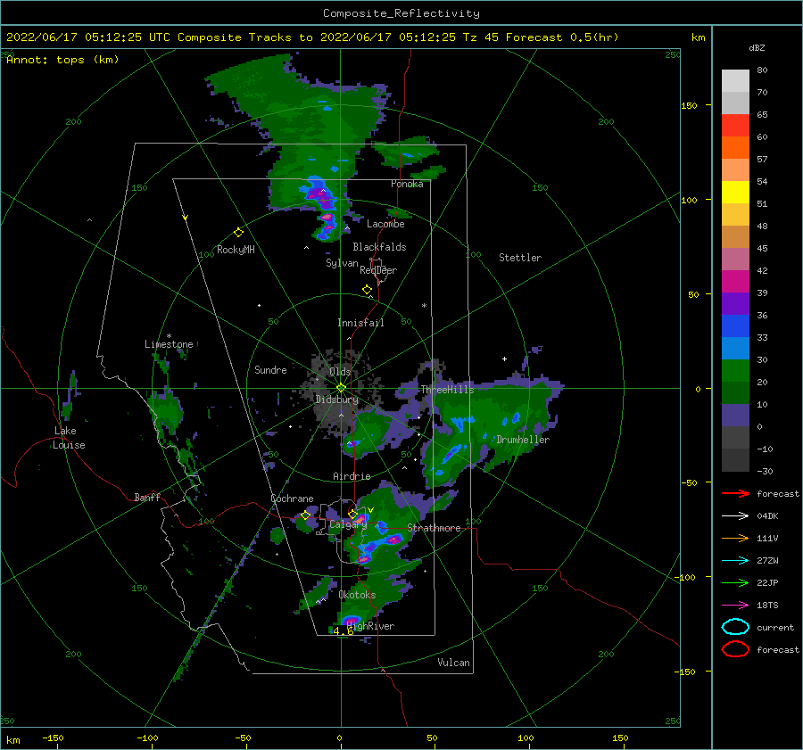Select the yellow swatch in dBZ scale

735,192
